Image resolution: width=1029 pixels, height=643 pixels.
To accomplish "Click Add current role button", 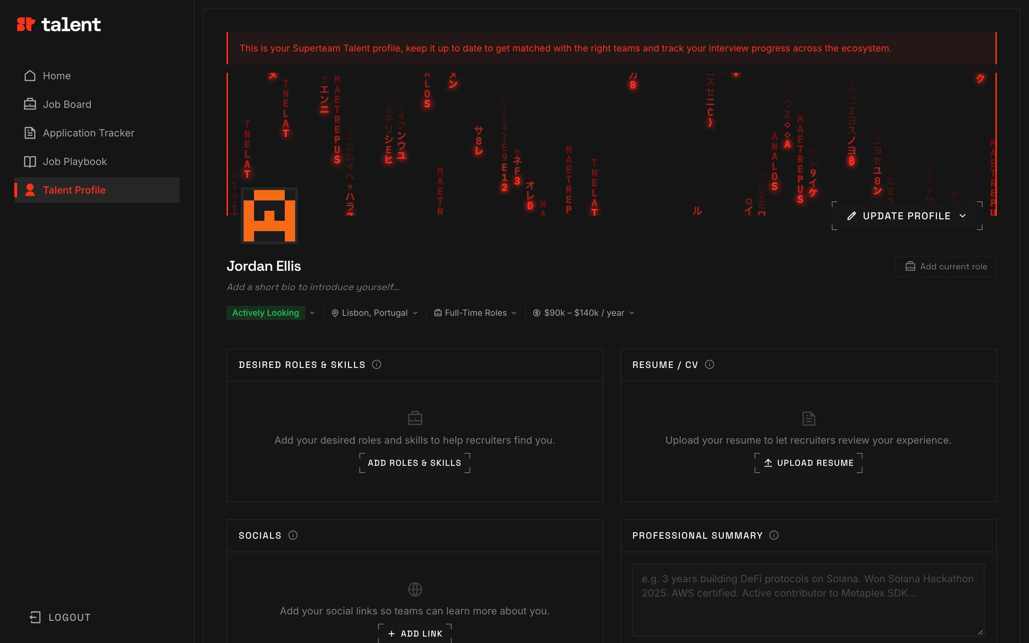I will coord(946,266).
